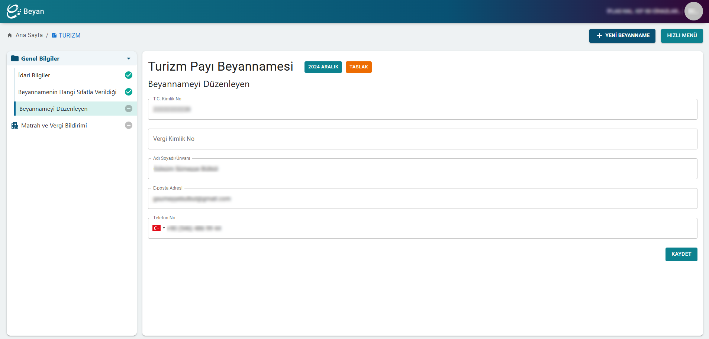Click gray status icon next to Matrah ve Vergi Bildirimi
The image size is (709, 339).
pos(129,125)
